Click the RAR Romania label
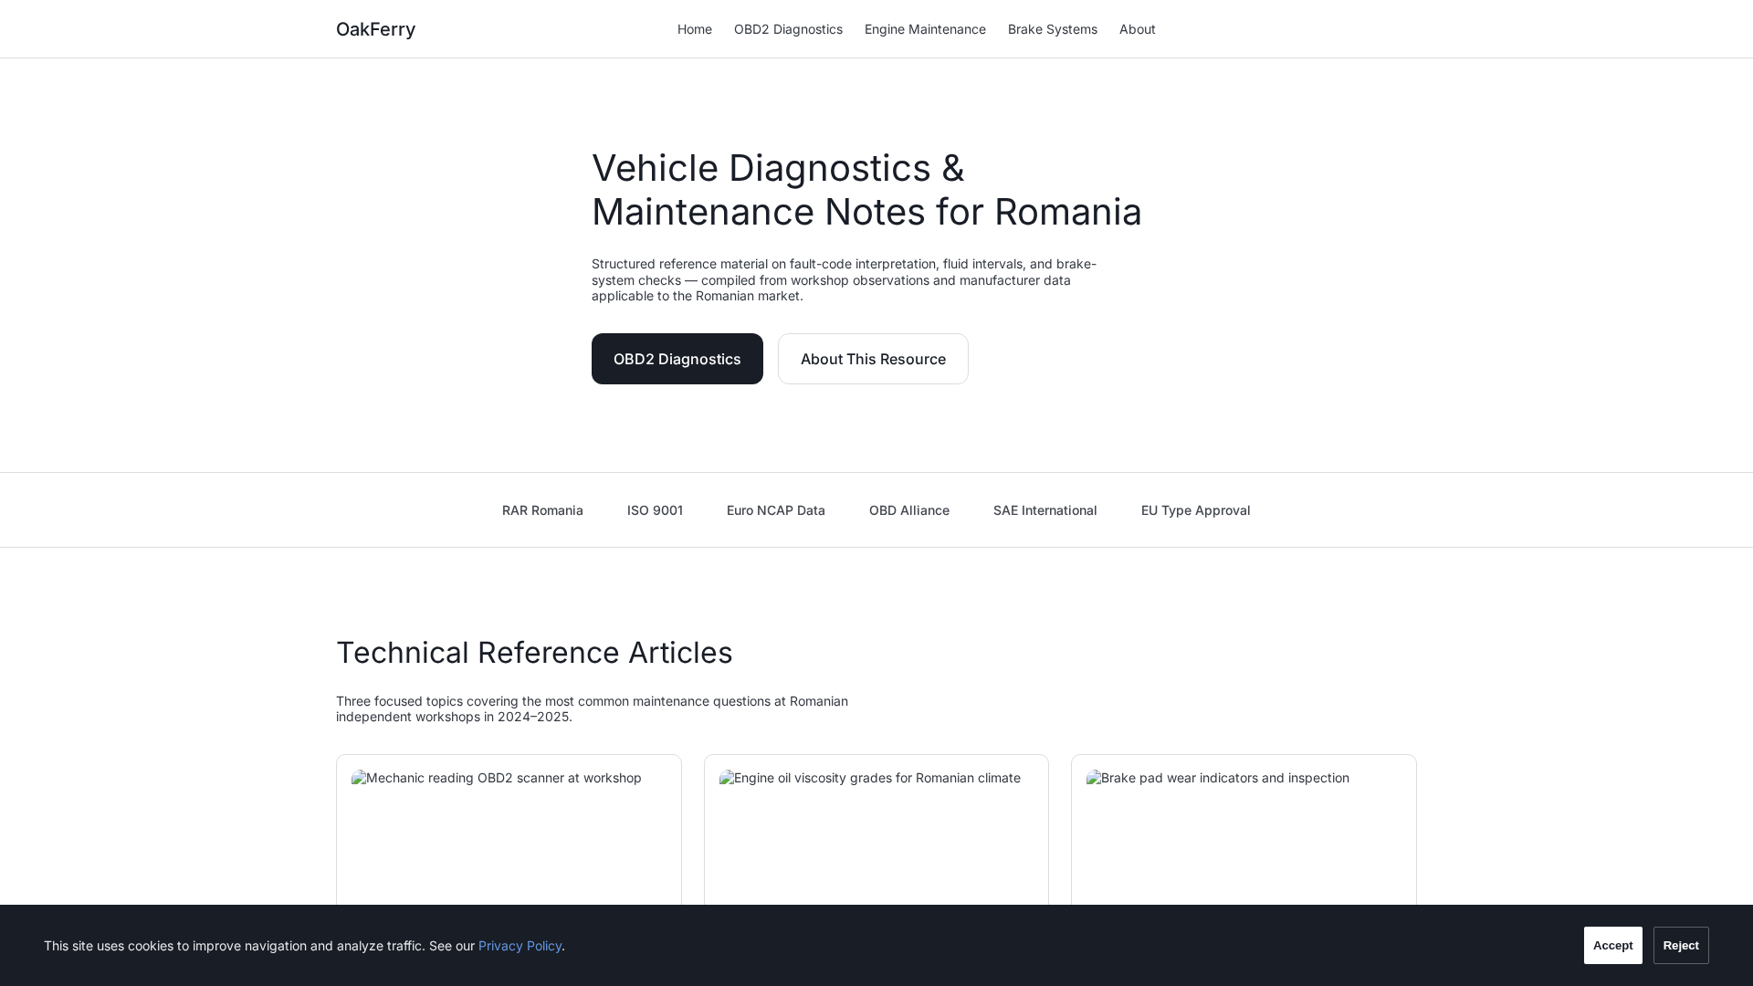Image resolution: width=1753 pixels, height=986 pixels. pos(542,510)
